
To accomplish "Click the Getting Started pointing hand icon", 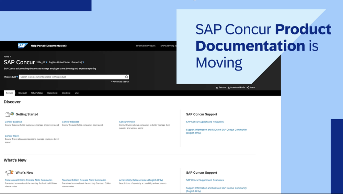I will [9, 114].
